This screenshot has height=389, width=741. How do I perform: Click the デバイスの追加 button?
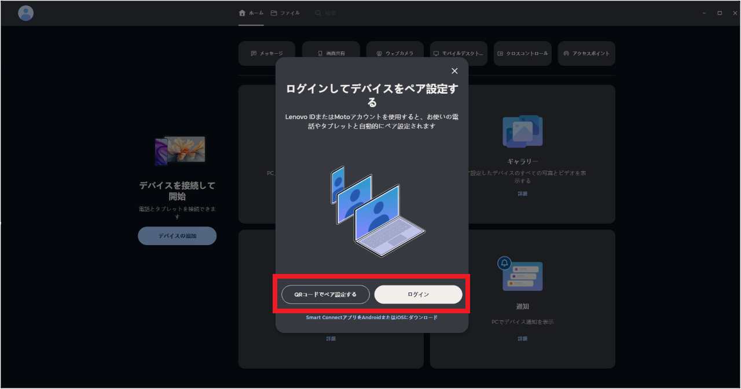(x=177, y=236)
